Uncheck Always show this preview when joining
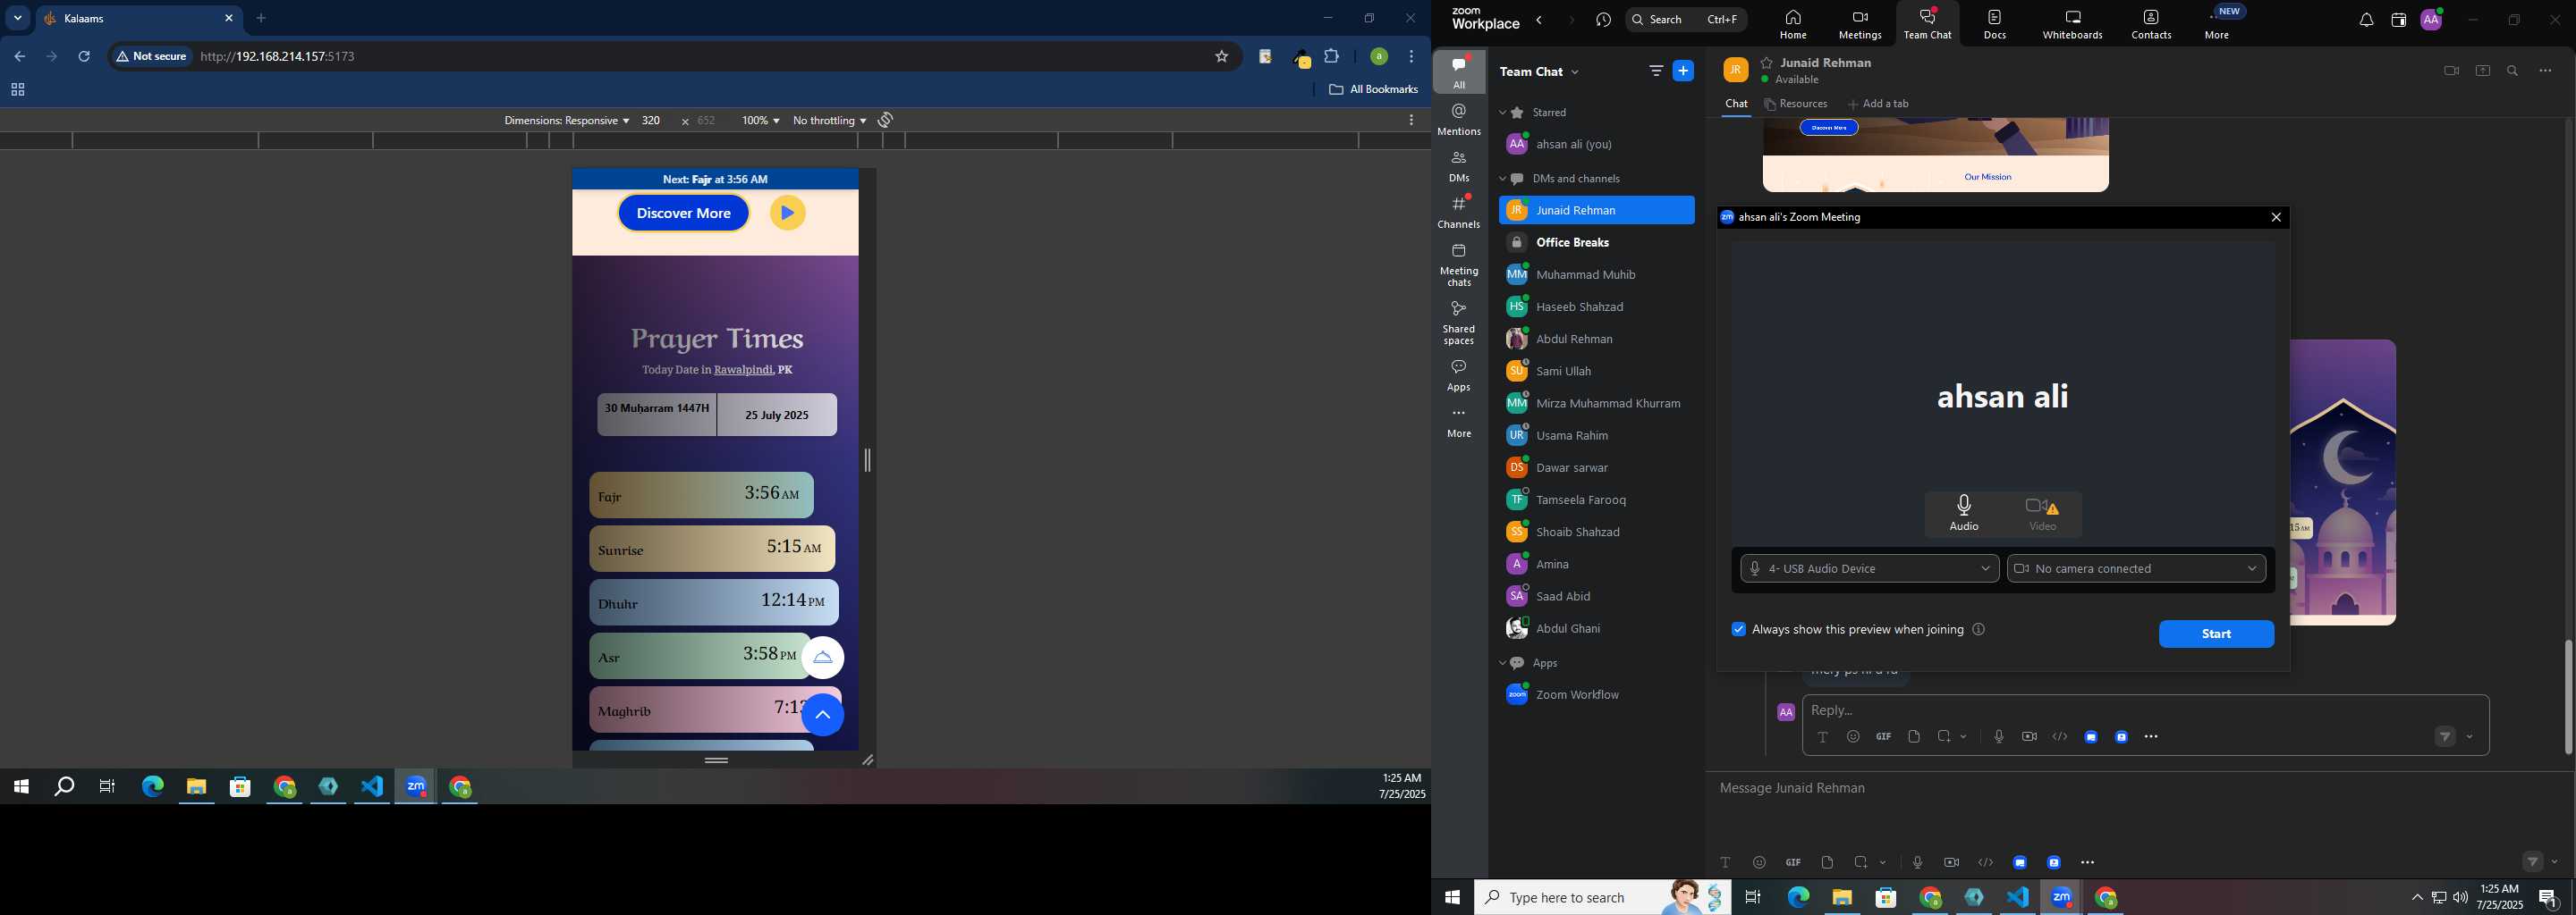This screenshot has width=2576, height=915. pos(1738,629)
